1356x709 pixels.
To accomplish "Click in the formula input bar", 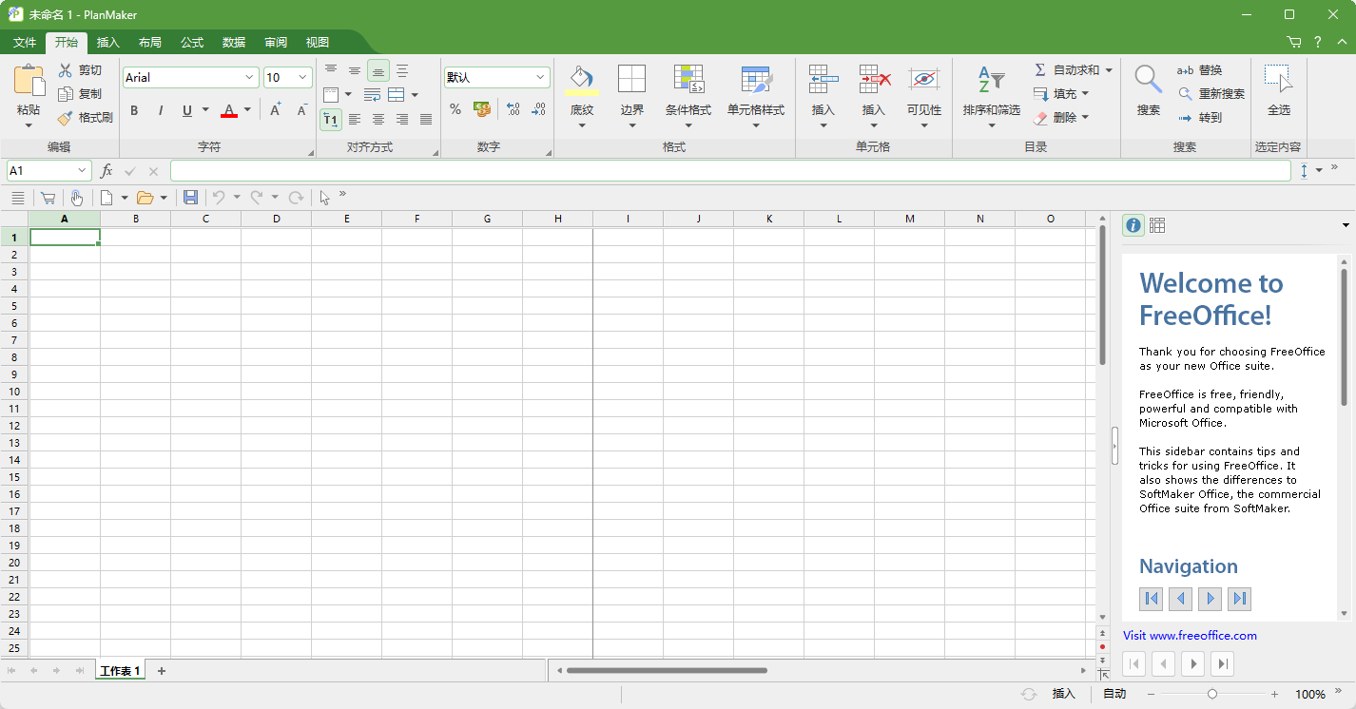I will (x=730, y=171).
